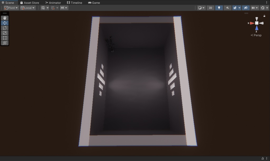Select the room object in viewport
The width and height of the screenshot is (270, 161).
pyautogui.click(x=137, y=81)
